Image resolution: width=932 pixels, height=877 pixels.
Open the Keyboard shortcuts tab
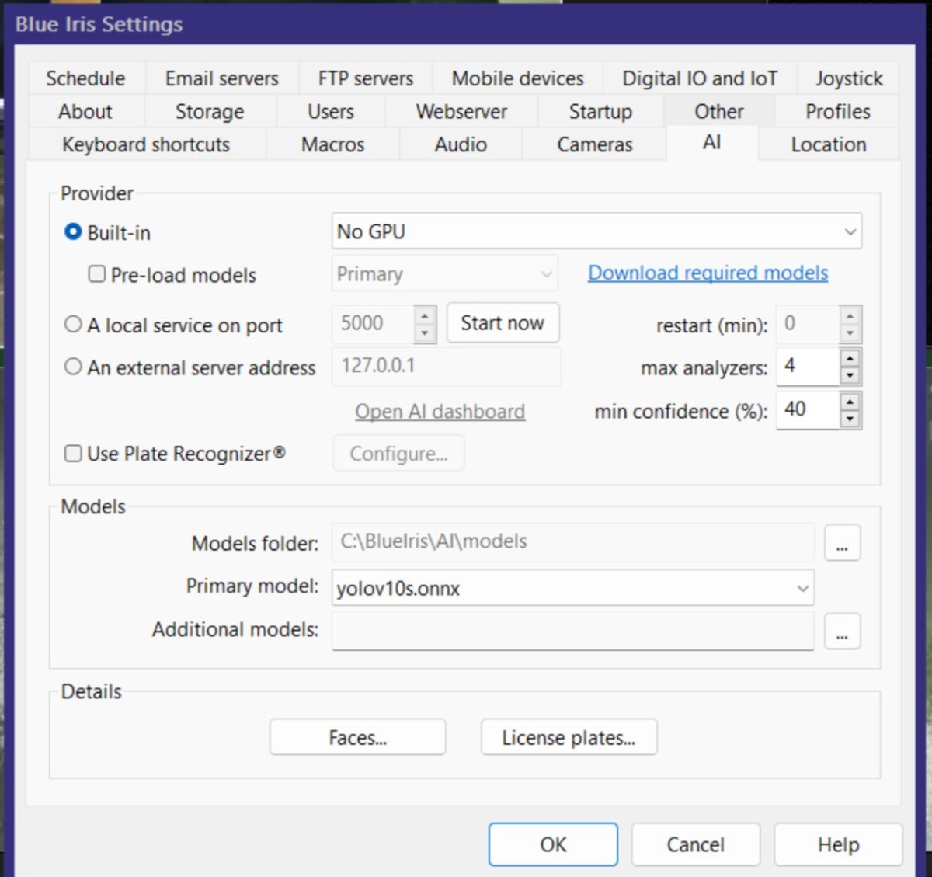tap(146, 144)
